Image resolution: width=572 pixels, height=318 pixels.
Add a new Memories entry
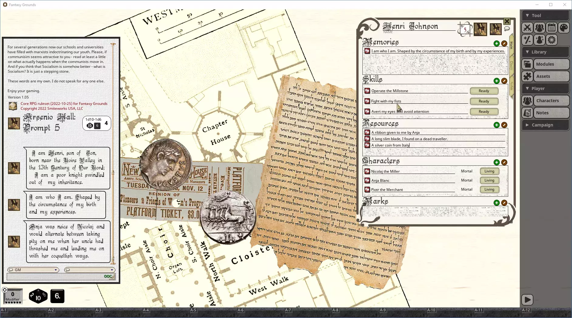click(x=497, y=43)
